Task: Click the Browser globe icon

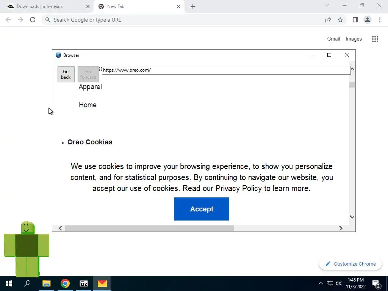Action: tap(58, 55)
